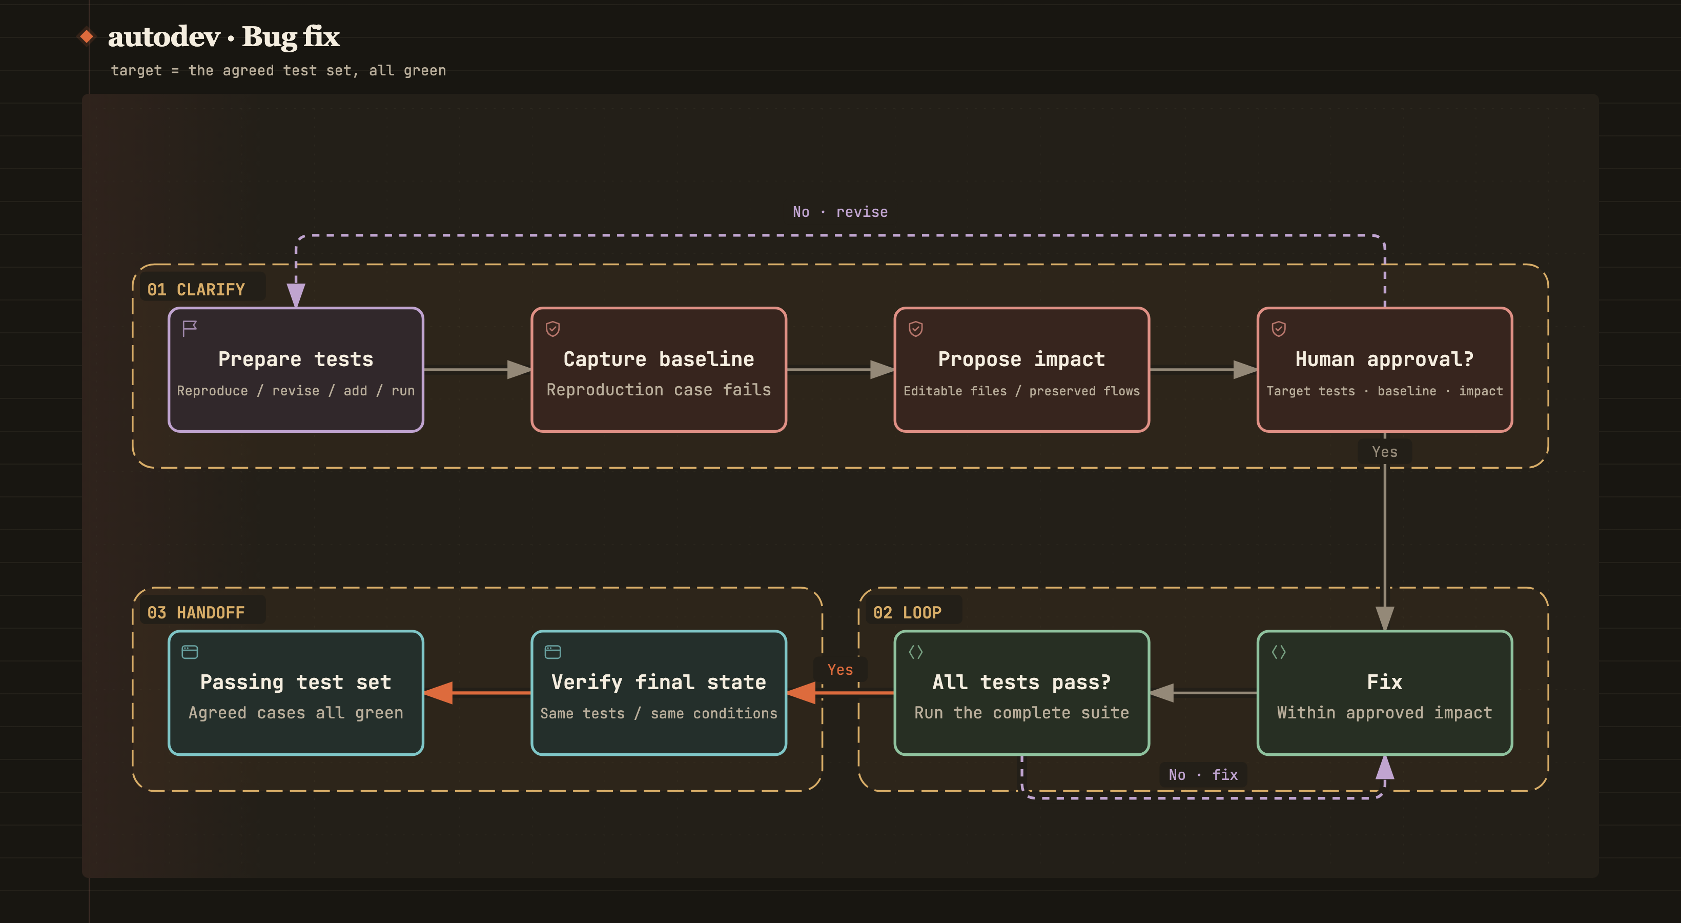
Task: Select the Human approval? decision node
Action: tap(1384, 370)
